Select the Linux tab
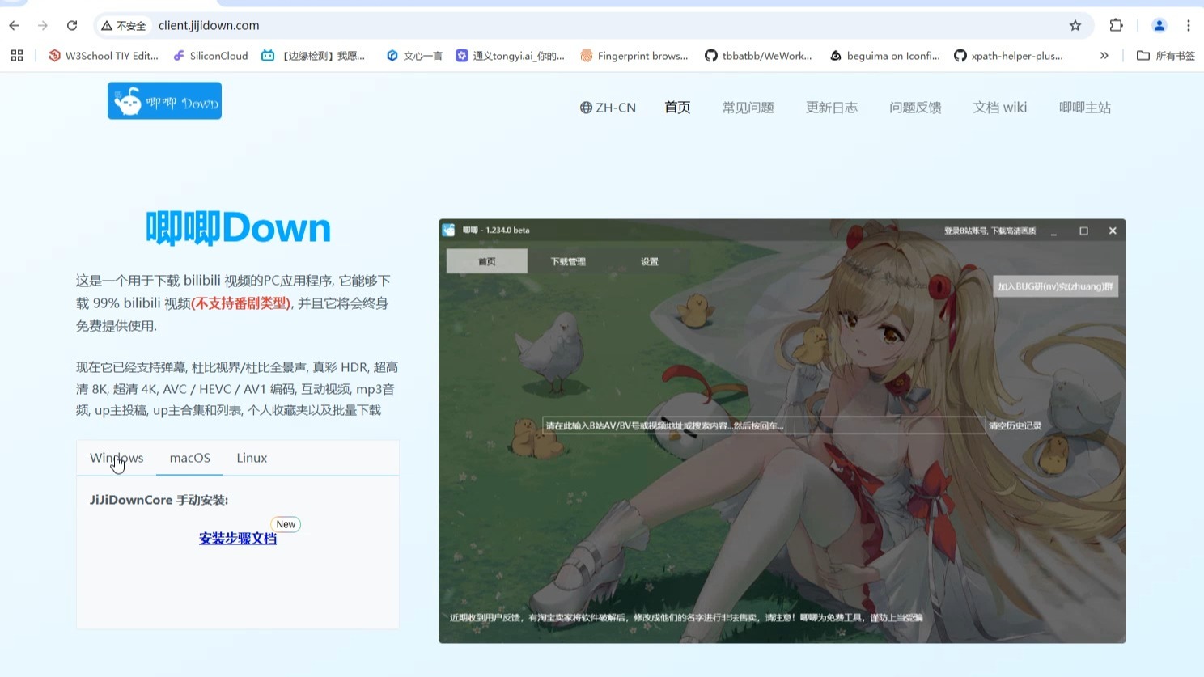The height and width of the screenshot is (677, 1204). [251, 458]
